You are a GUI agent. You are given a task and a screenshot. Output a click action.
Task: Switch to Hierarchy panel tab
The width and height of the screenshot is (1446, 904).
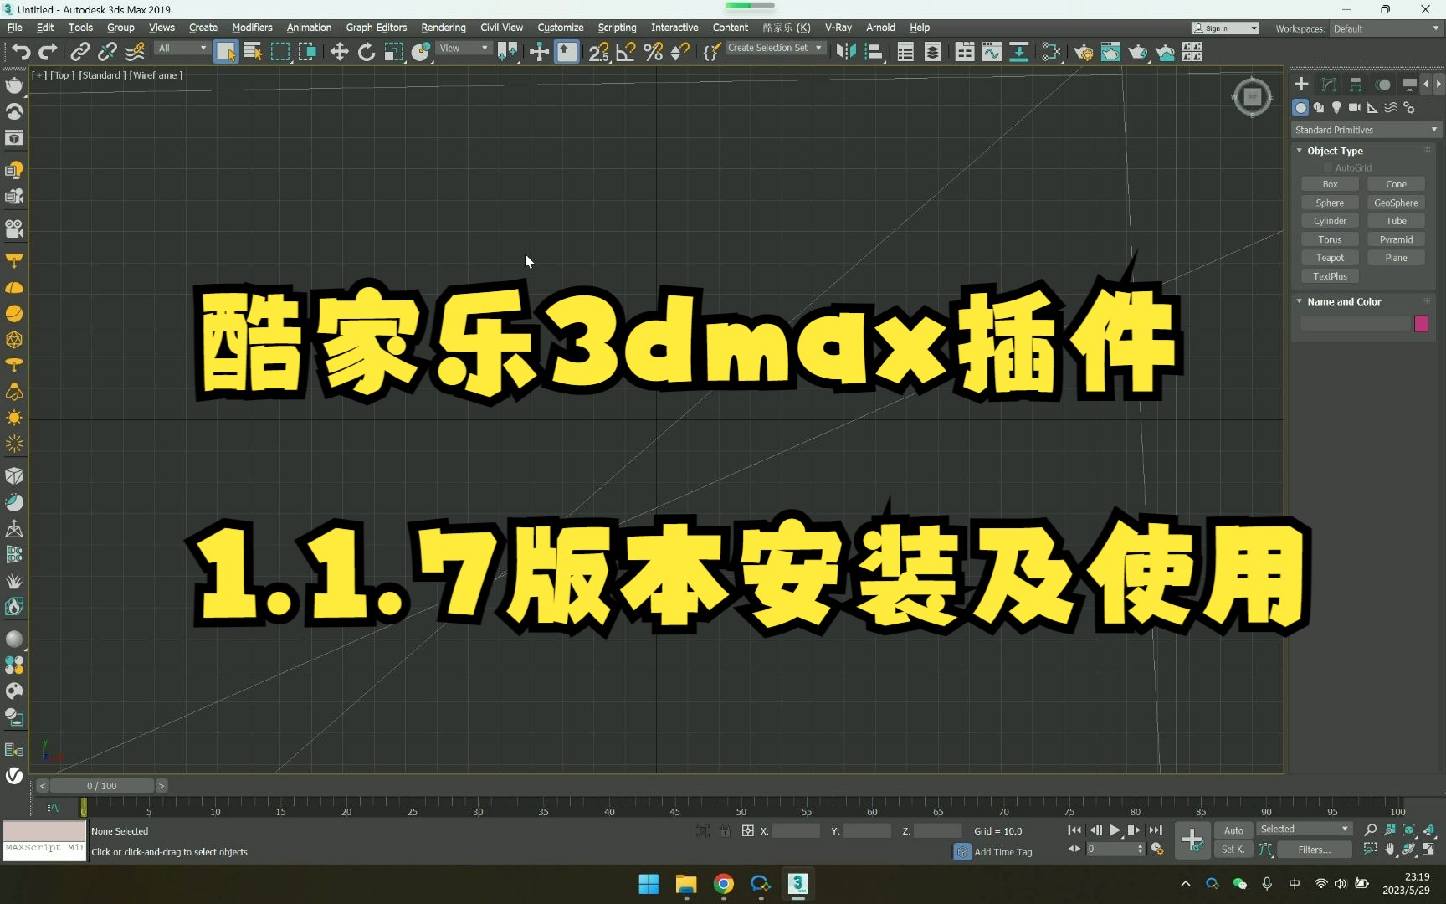tap(1356, 85)
